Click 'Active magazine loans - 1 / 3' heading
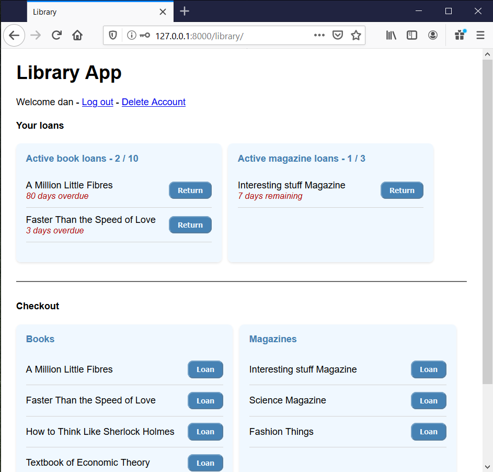 [x=302, y=158]
